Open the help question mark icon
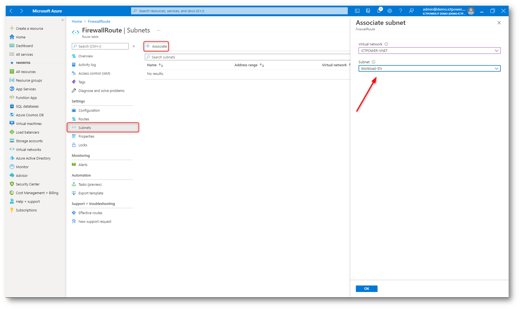 400,11
